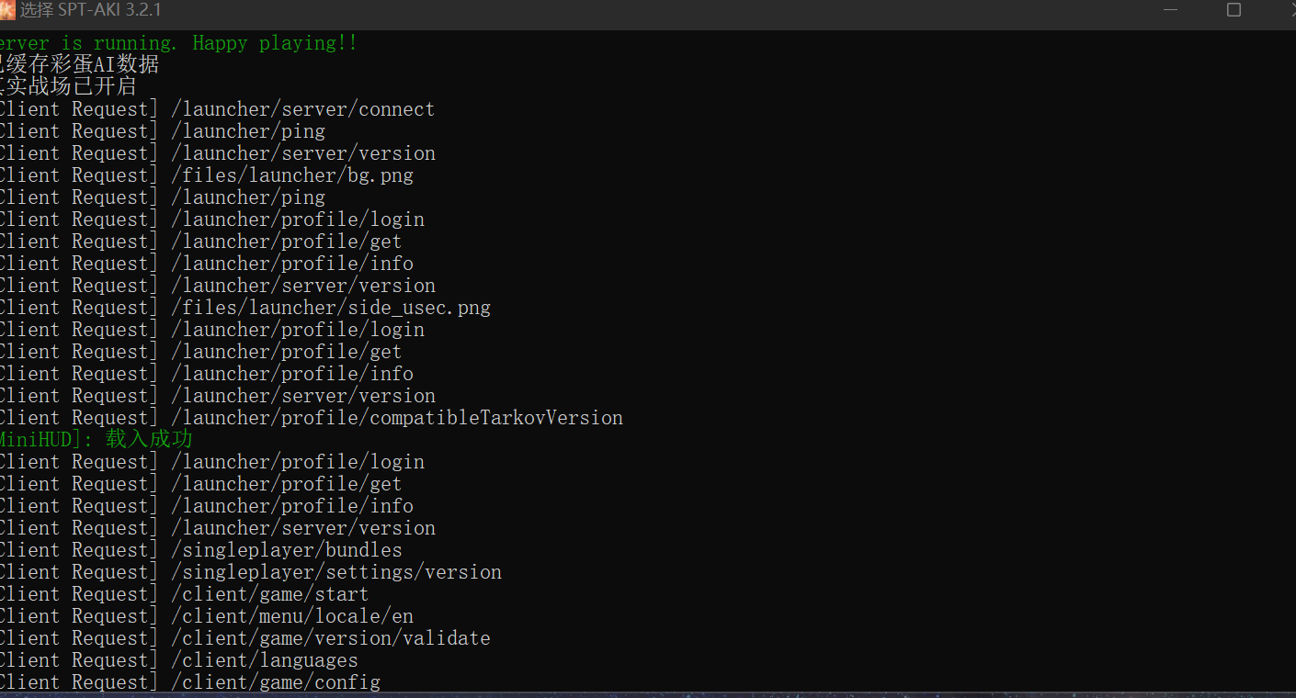Select the /client/game/config log line
Image resolution: width=1296 pixels, height=698 pixels.
[x=189, y=682]
